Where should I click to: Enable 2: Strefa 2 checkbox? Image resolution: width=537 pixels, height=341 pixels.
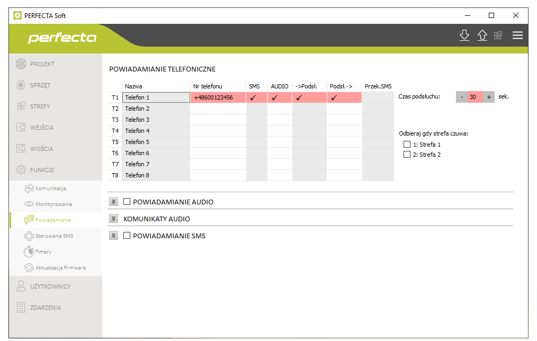[x=407, y=155]
